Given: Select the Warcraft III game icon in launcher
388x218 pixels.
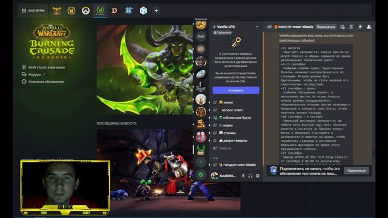Looking at the screenshot, I should click(x=56, y=11).
